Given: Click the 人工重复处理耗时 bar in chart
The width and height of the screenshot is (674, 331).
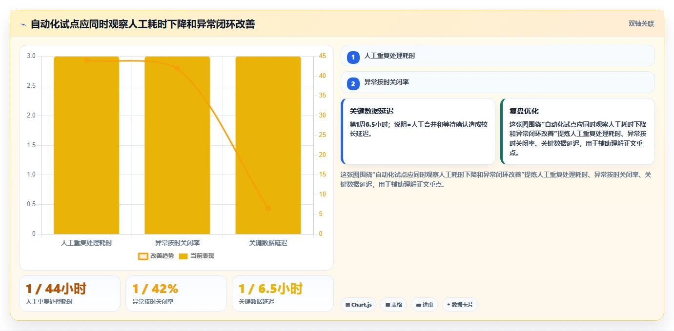Looking at the screenshot, I should click(x=86, y=145).
